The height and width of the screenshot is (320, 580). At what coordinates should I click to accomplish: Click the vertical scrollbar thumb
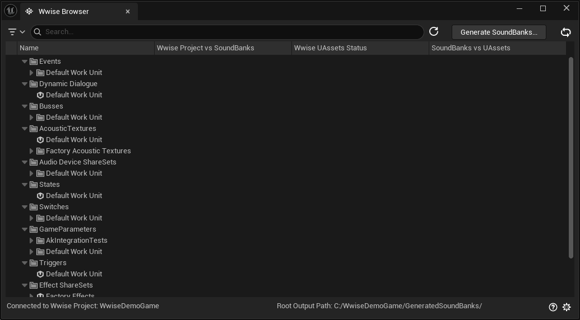coord(570,158)
